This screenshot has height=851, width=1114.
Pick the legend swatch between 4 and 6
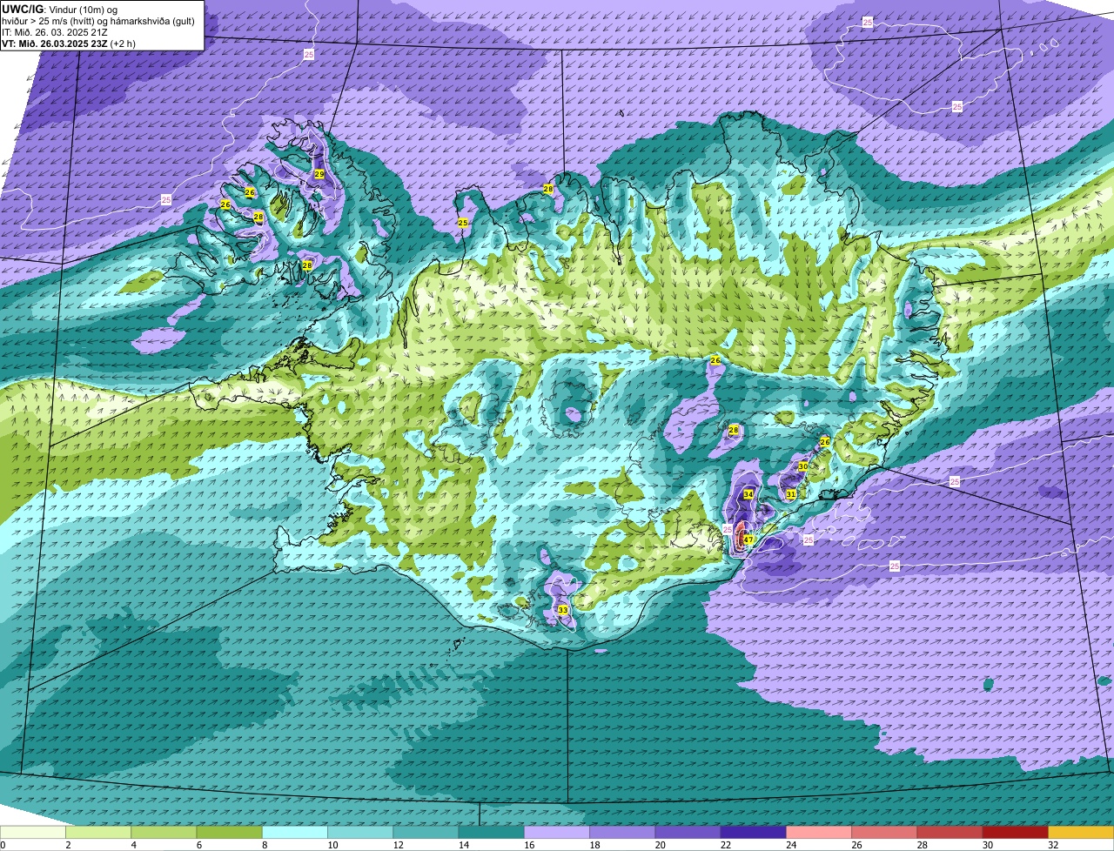point(164,833)
